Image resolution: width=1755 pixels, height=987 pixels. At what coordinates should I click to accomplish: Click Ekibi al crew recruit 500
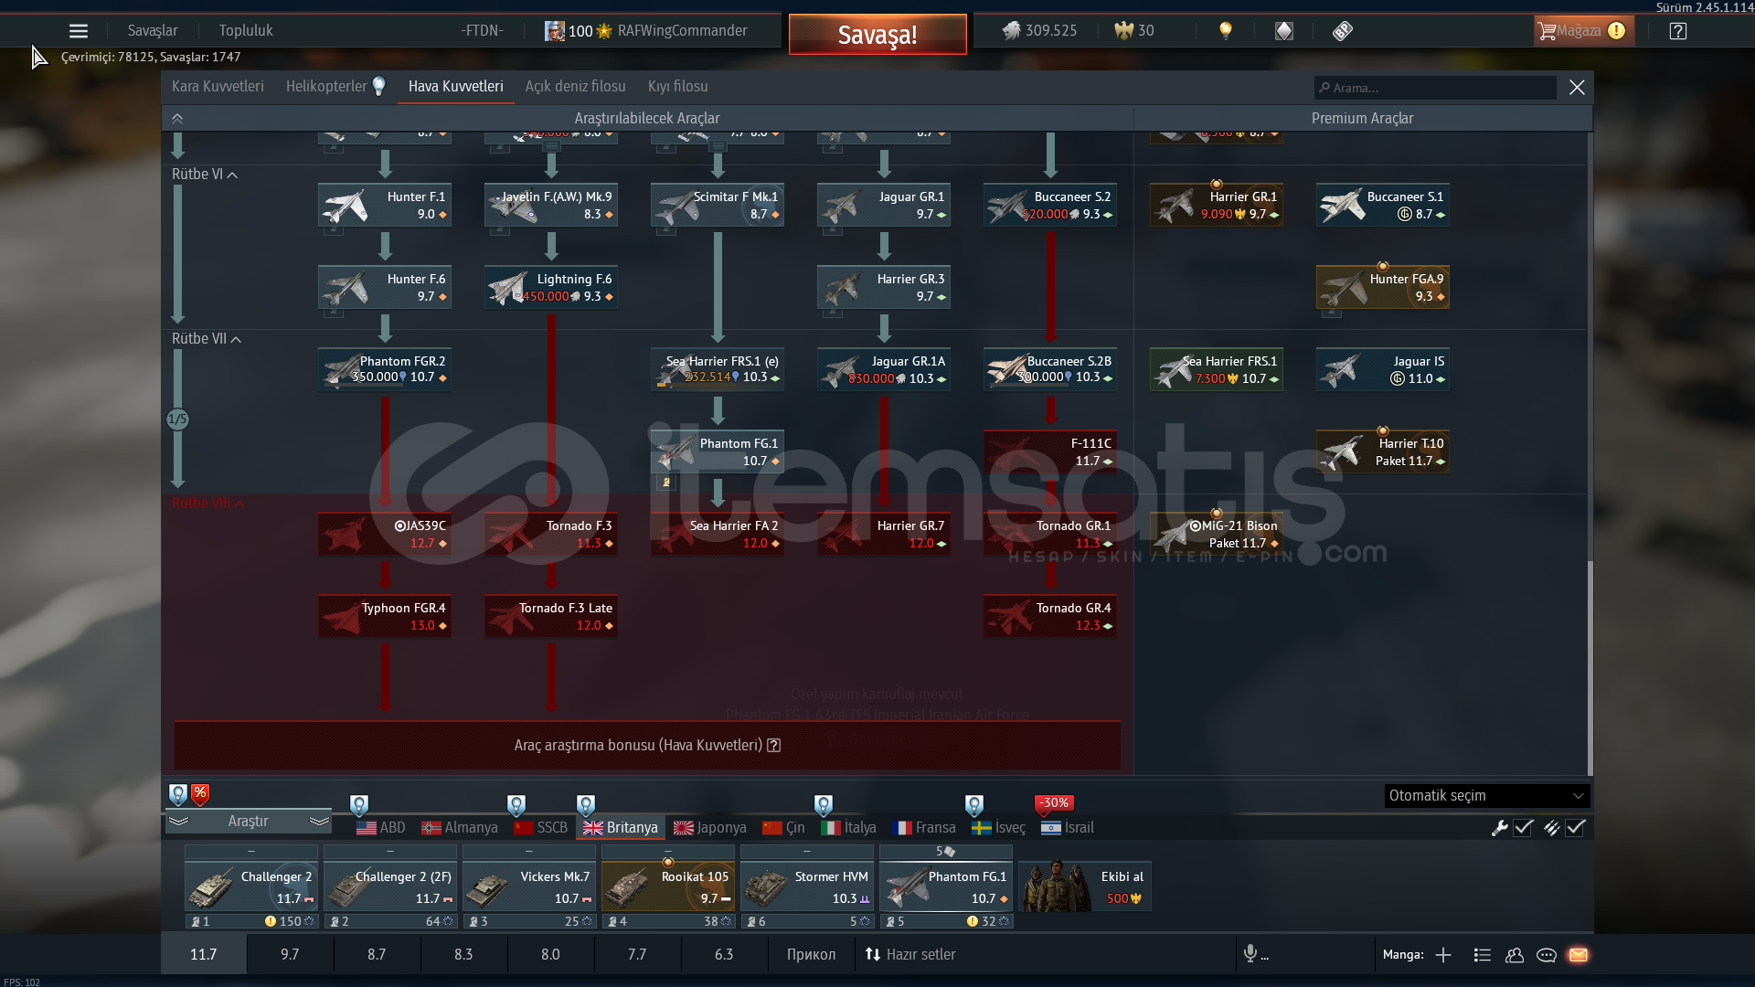tap(1085, 887)
